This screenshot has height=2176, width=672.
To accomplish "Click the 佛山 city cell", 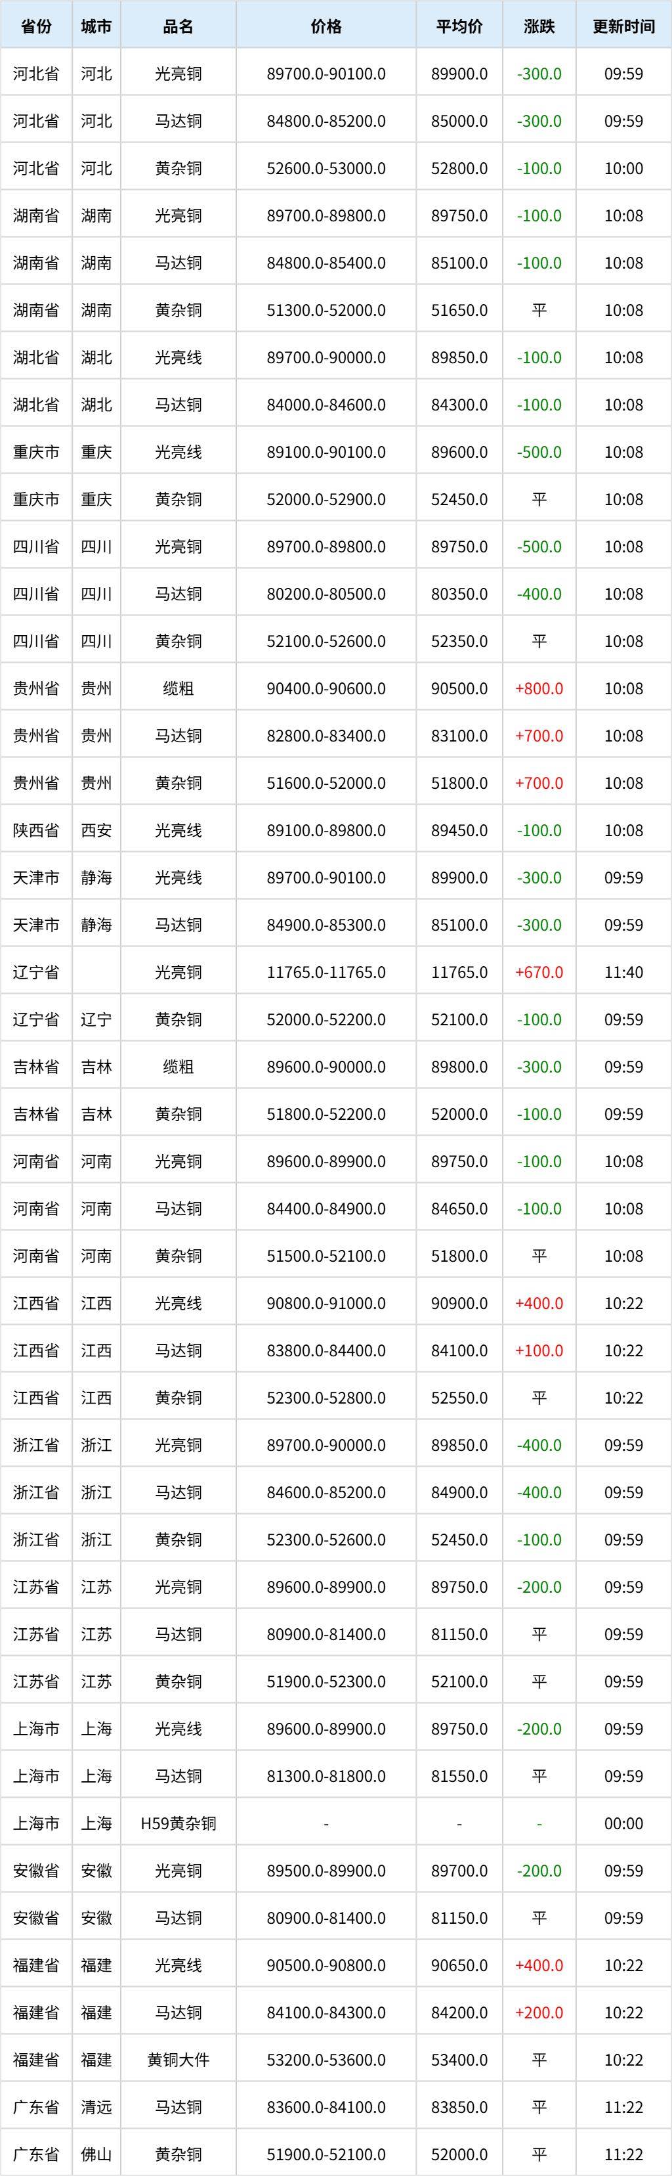I will pyautogui.click(x=96, y=2155).
